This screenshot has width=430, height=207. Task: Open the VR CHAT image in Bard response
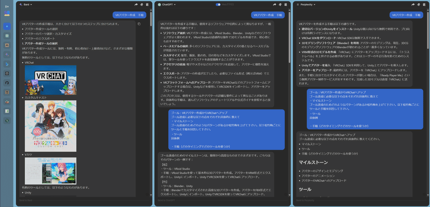tap(51, 80)
